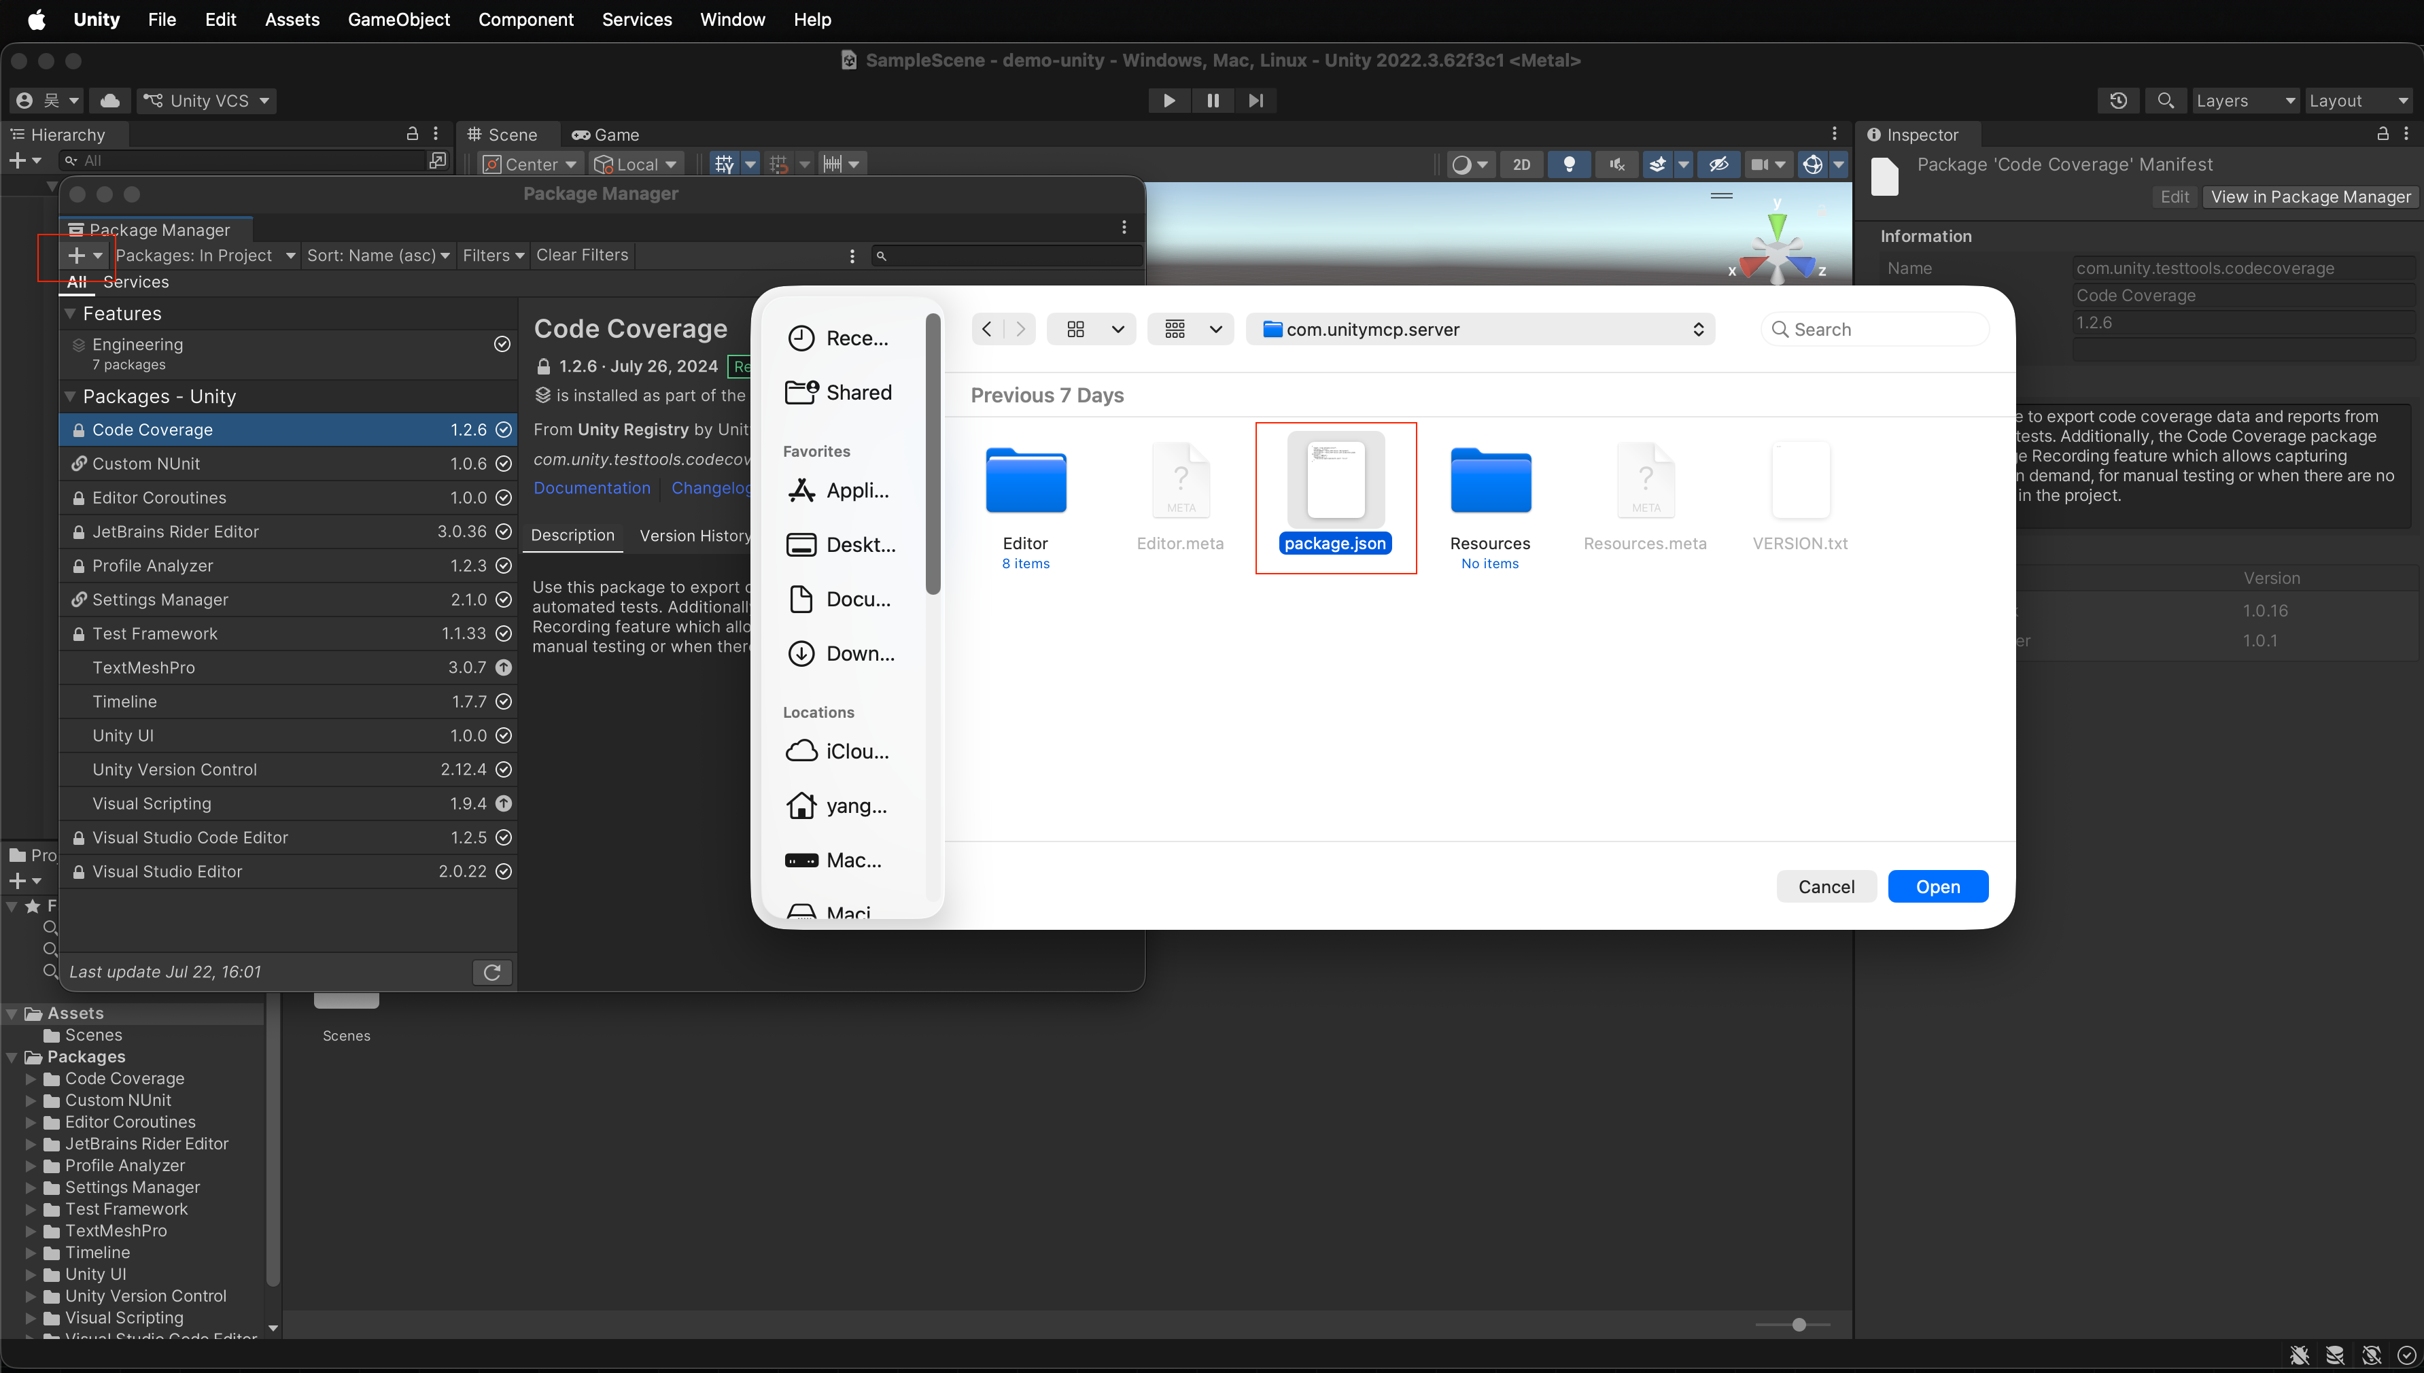Toggle scene lighting bulb icon
Viewport: 2424px width, 1373px height.
[1570, 164]
